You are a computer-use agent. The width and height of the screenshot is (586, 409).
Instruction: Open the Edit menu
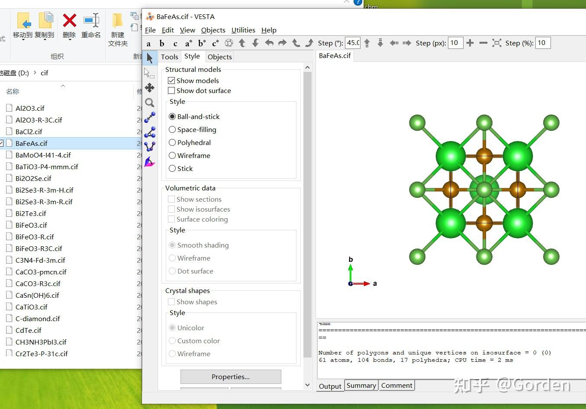click(167, 30)
